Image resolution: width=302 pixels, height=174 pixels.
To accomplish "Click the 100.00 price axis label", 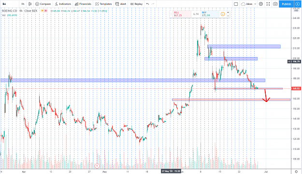I will point(296,159).
